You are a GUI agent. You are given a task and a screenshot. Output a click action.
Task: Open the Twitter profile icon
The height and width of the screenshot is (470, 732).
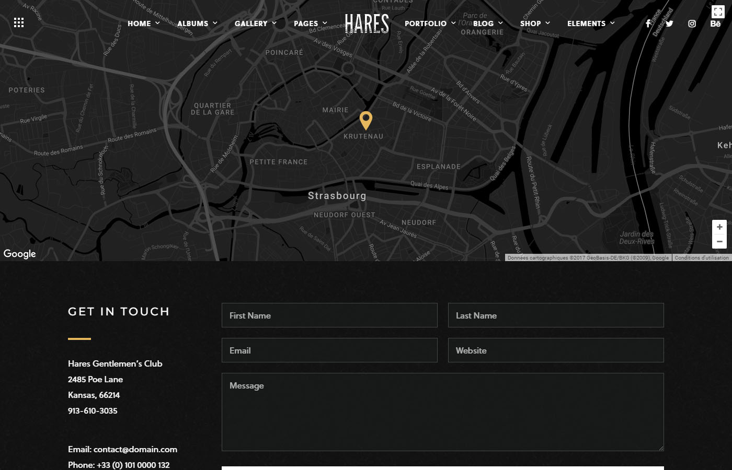point(669,23)
